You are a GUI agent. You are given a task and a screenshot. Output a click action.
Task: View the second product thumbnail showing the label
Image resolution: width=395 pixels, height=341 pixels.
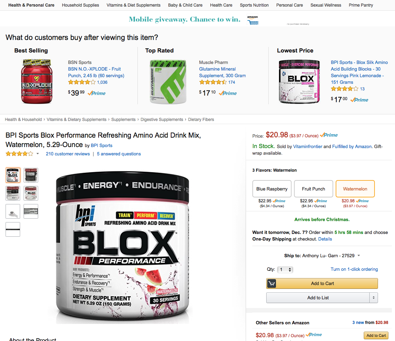pos(31,175)
